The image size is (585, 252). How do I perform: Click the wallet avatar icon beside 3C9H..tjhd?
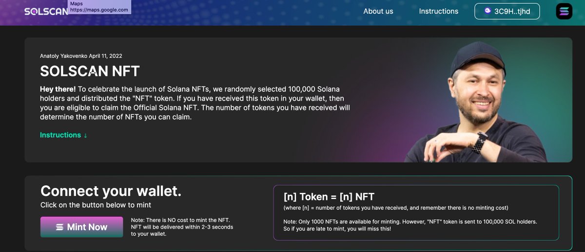click(x=487, y=11)
